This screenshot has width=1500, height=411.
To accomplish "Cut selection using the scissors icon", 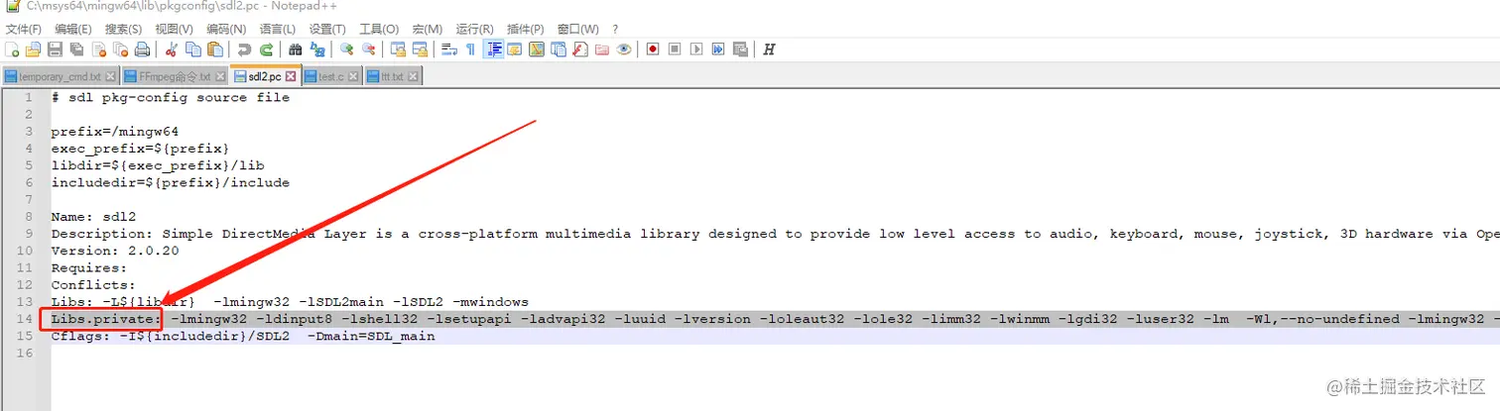I will pyautogui.click(x=171, y=50).
